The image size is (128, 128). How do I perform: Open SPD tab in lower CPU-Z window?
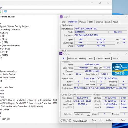pyautogui.click(x=91, y=59)
